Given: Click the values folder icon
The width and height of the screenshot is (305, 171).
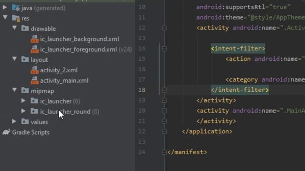Looking at the screenshot, I should point(25,122).
